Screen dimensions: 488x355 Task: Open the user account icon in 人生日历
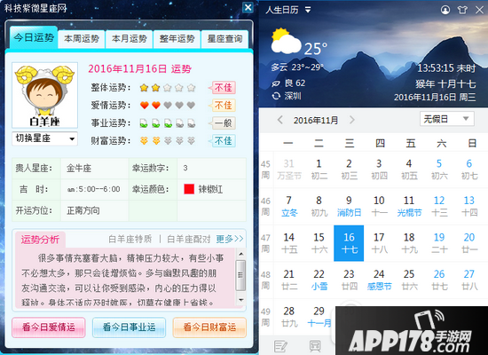click(445, 10)
